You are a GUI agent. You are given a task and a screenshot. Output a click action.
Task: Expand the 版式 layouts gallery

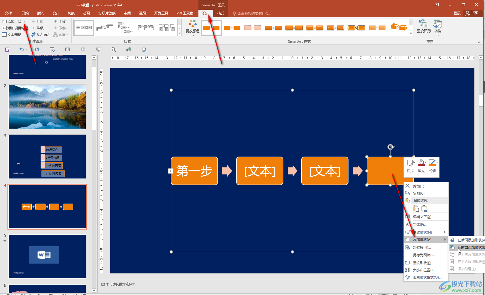pos(179,34)
